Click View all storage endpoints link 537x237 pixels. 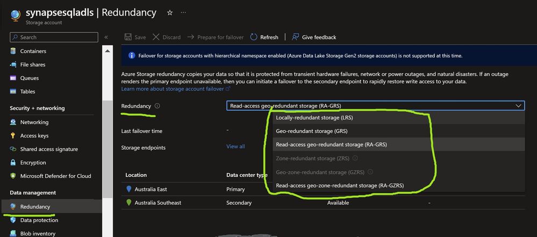click(235, 146)
